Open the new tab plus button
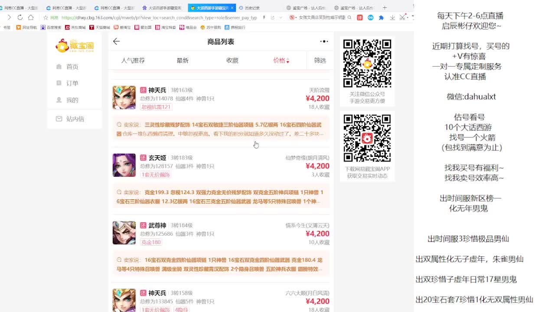This screenshot has height=312, width=555. tap(385, 8)
